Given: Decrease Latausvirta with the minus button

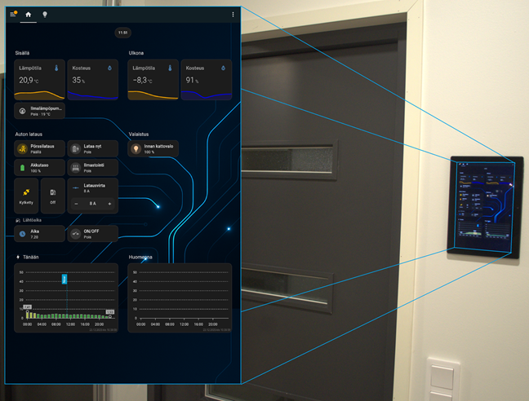Looking at the screenshot, I should tap(76, 203).
